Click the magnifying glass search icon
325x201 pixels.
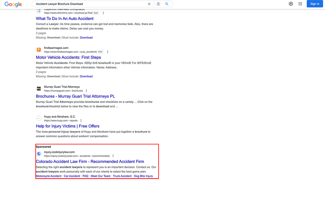click(x=167, y=4)
